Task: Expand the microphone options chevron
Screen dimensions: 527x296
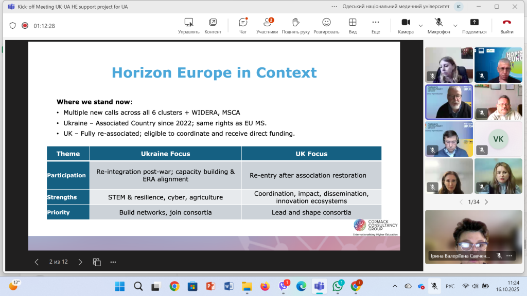Action: click(455, 26)
